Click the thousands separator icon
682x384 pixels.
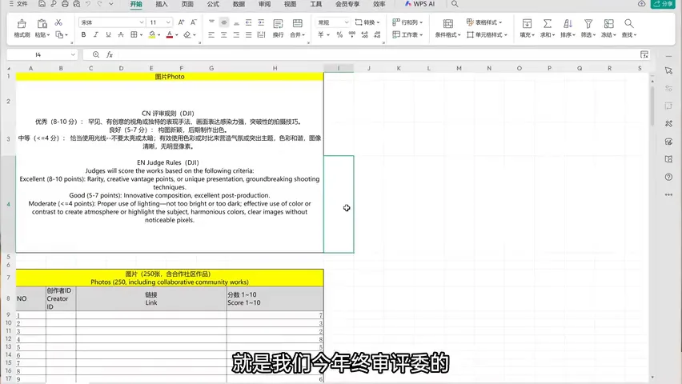click(352, 34)
